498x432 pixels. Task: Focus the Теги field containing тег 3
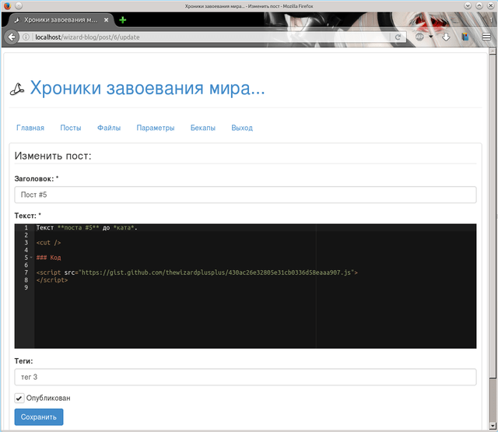(x=245, y=377)
